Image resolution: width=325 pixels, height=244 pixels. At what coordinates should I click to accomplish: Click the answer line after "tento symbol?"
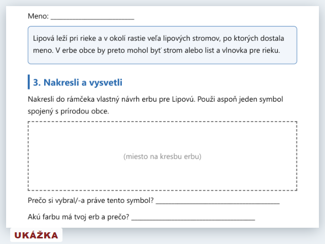[x=218, y=201]
